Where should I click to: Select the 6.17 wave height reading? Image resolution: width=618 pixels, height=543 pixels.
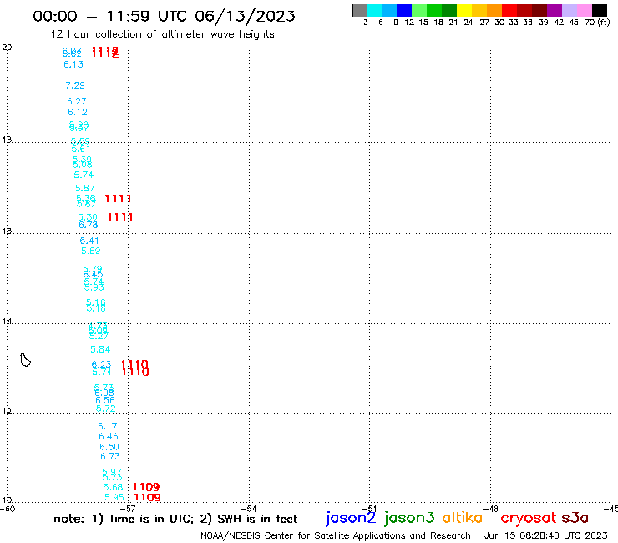click(108, 426)
